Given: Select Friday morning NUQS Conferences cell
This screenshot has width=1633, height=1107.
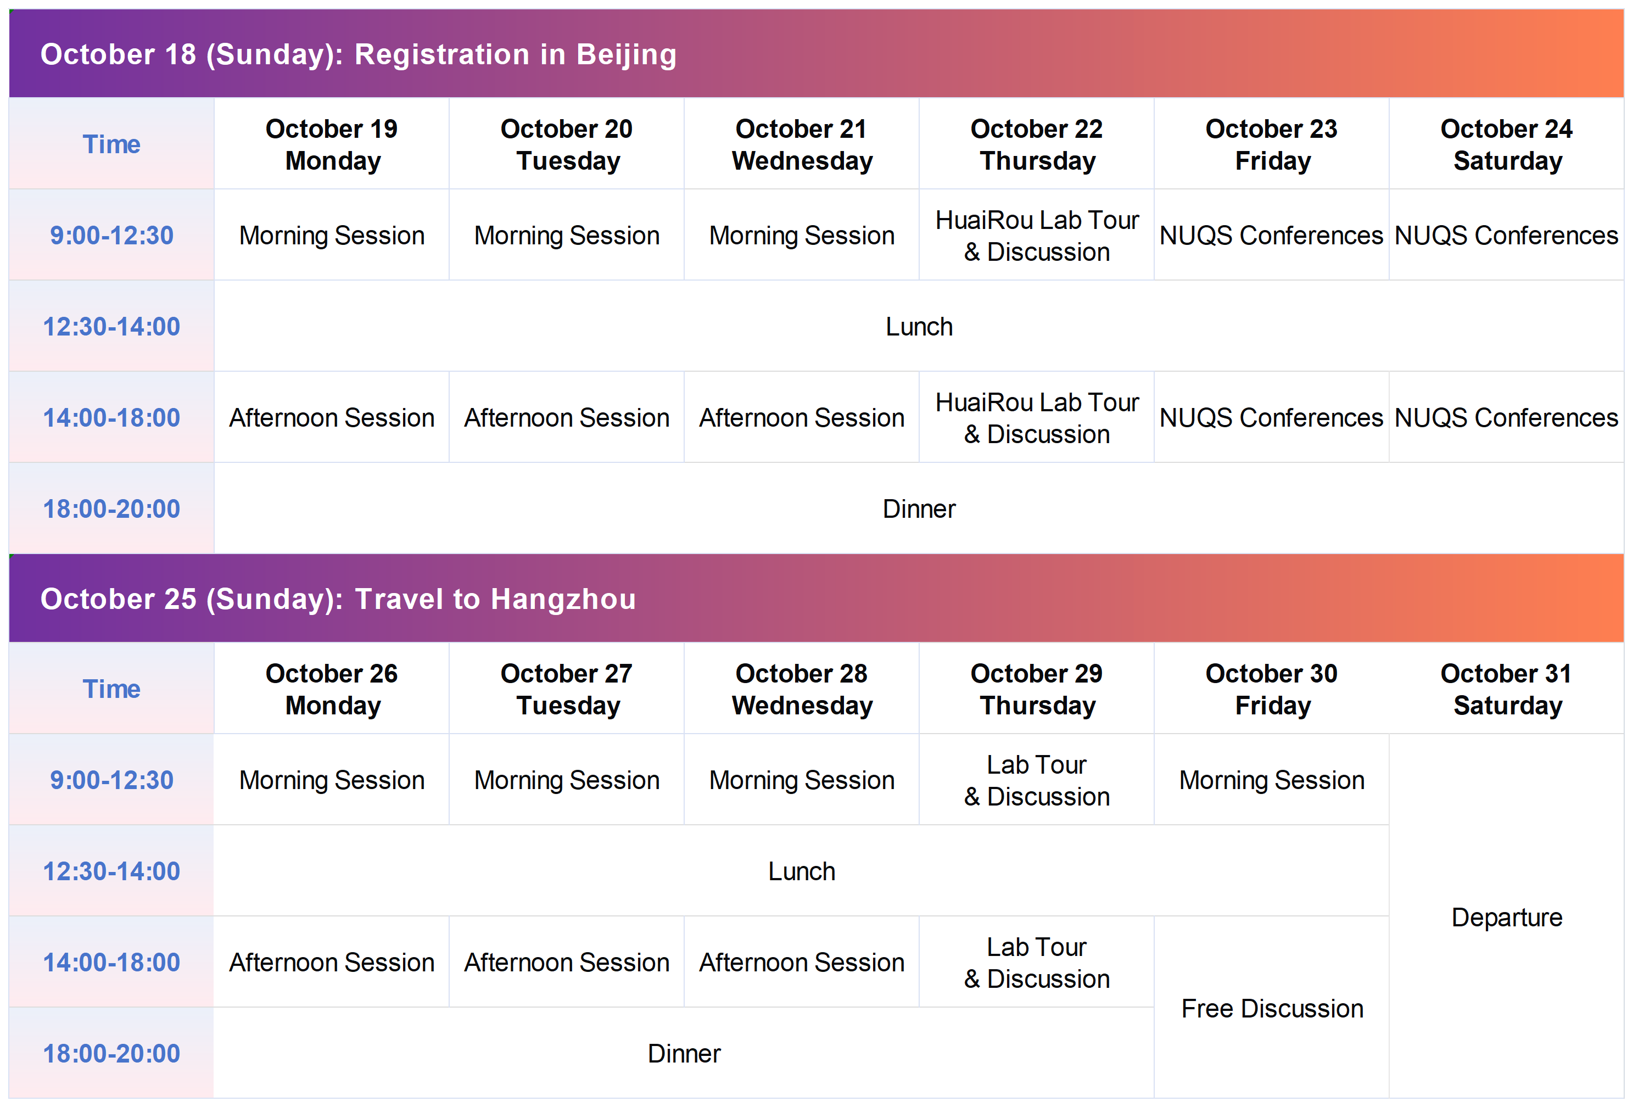Looking at the screenshot, I should pyautogui.click(x=1272, y=235).
